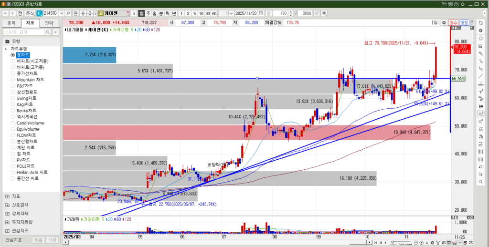Choose the Renko차트 radio option
489x247 pixels.
(13, 111)
